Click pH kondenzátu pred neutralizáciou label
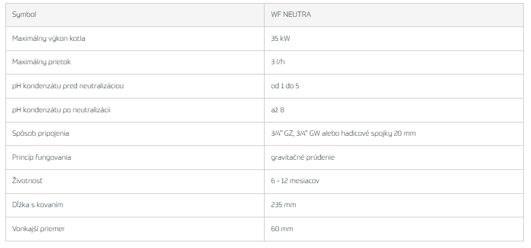Image resolution: width=531 pixels, height=248 pixels. (x=68, y=86)
